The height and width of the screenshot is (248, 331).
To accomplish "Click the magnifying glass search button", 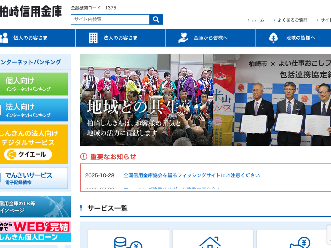I will point(156,20).
